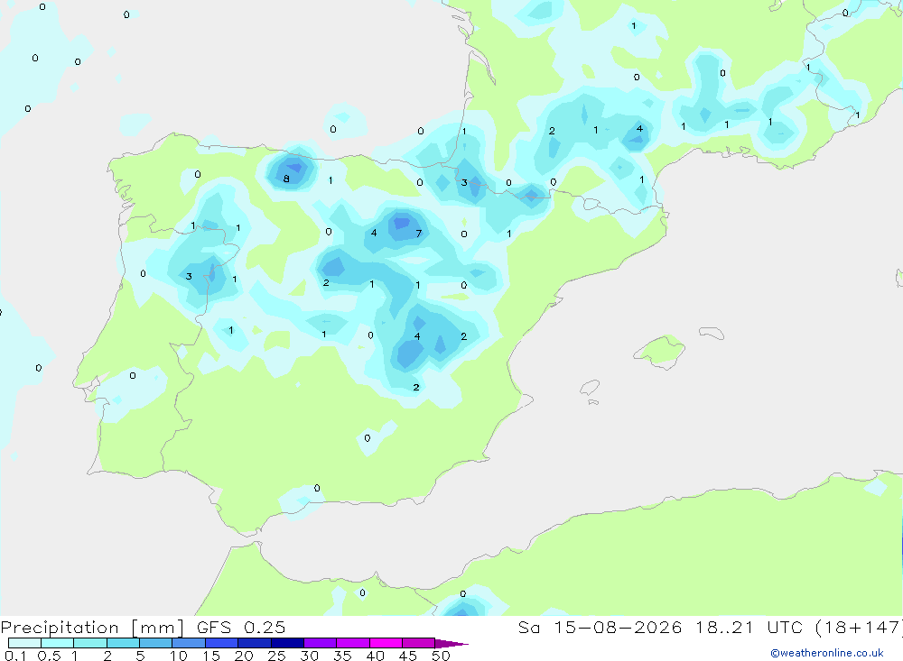Screen dimensions: 903x661
Task: Pick the 15–20 mm blue legend swatch
Action: [222, 643]
